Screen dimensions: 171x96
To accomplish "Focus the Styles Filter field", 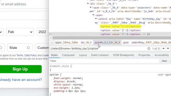I will click(x=104, y=61).
